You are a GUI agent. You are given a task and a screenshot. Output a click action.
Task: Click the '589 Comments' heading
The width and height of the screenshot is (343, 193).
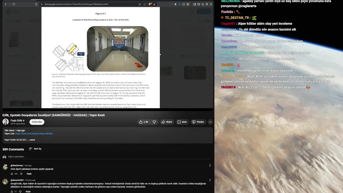coord(13,149)
